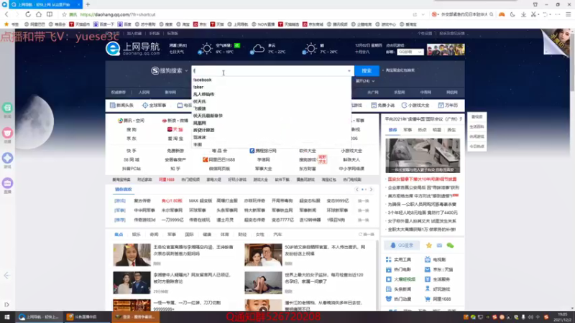Open the 免费小说 link
This screenshot has height=323, width=575.
(x=382, y=106)
